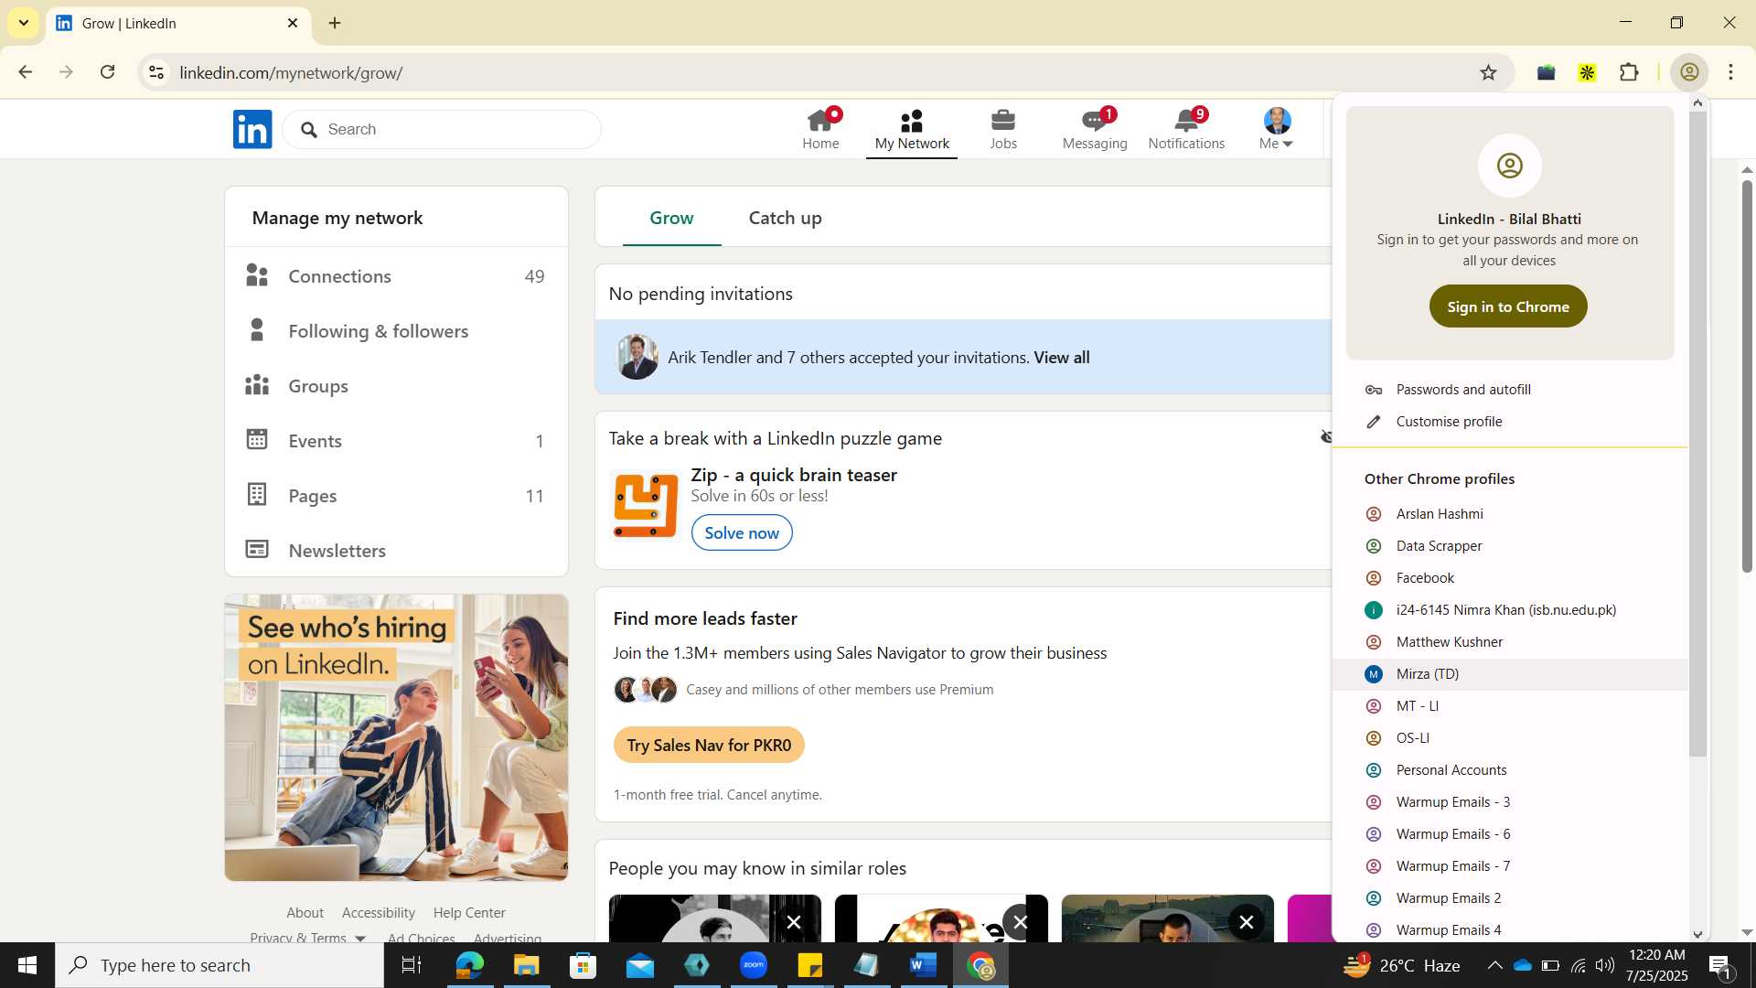Click View all accepted invitations
Screen dimensions: 1756x988
pyautogui.click(x=1061, y=358)
